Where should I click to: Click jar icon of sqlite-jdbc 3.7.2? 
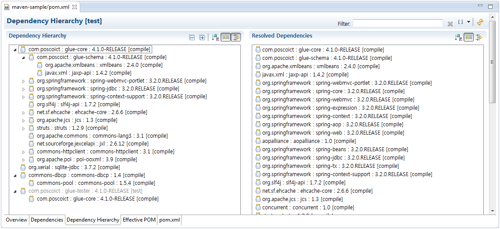23,167
